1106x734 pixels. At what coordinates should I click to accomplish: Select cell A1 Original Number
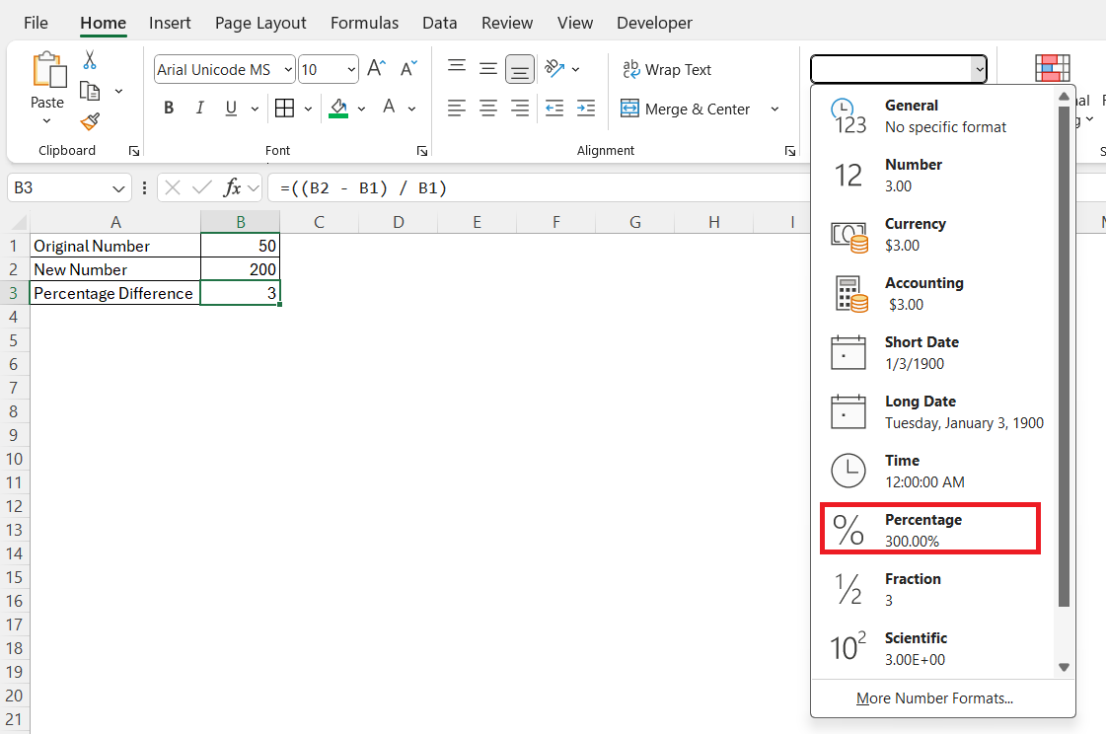click(115, 246)
